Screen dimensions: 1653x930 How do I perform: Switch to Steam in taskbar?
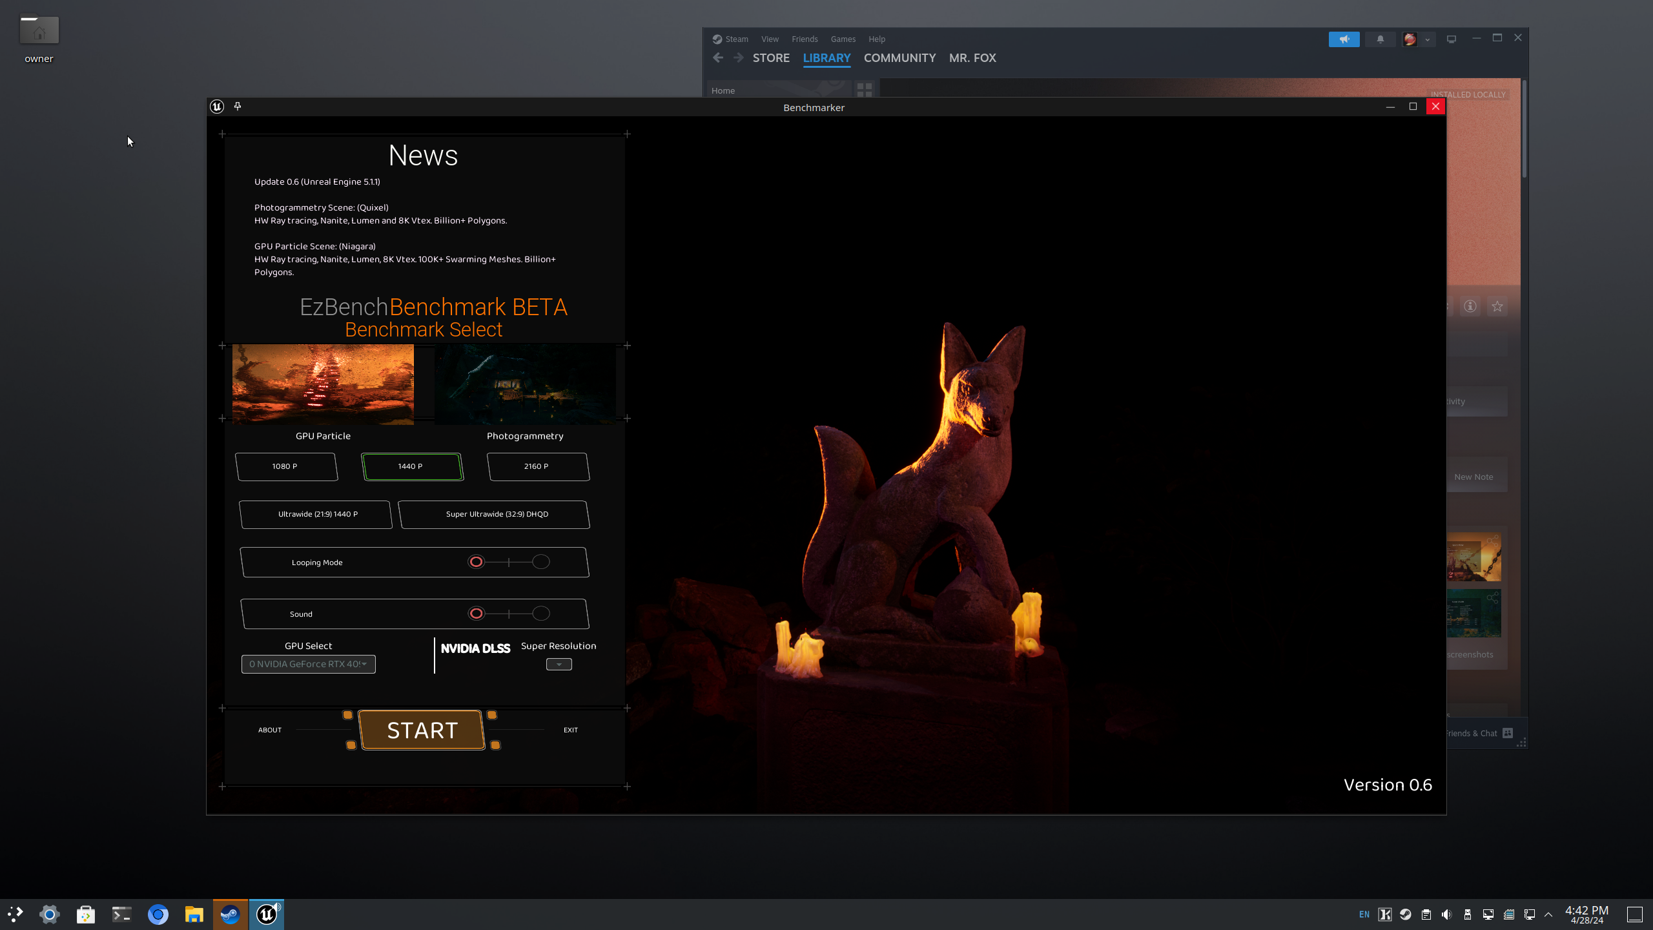231,914
